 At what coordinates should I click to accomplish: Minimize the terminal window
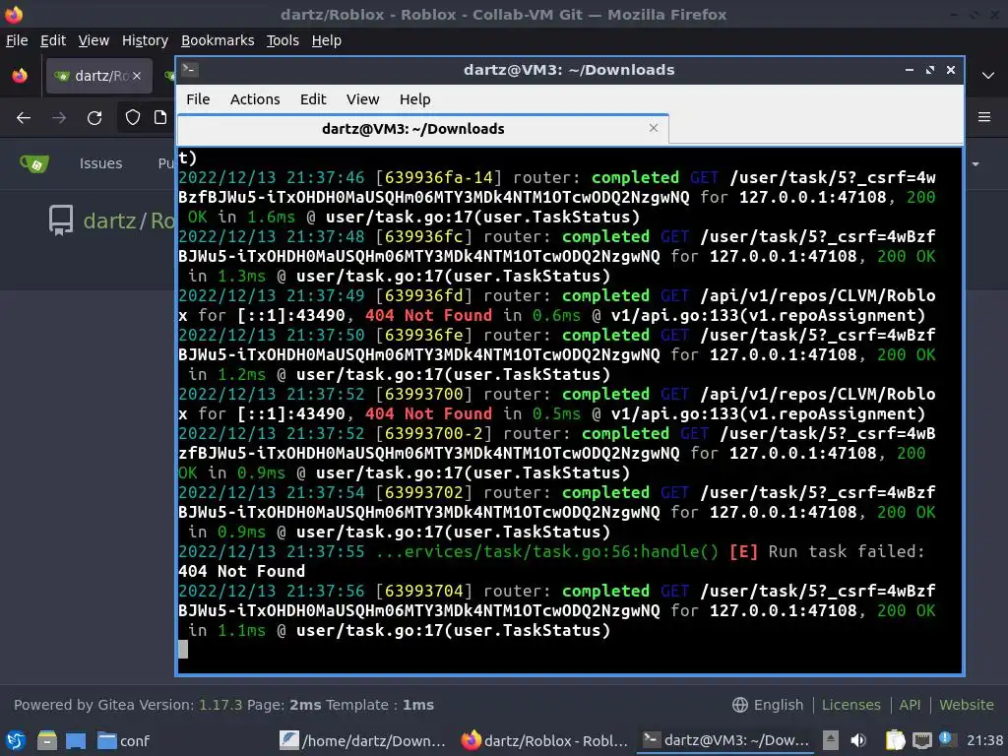point(909,70)
